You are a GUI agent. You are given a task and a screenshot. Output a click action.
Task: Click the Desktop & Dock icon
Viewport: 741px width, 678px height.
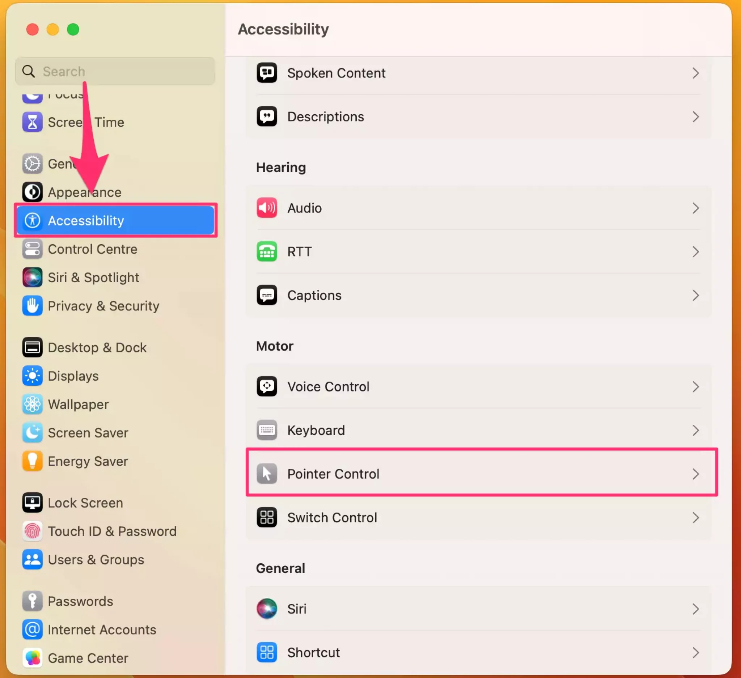pyautogui.click(x=32, y=347)
